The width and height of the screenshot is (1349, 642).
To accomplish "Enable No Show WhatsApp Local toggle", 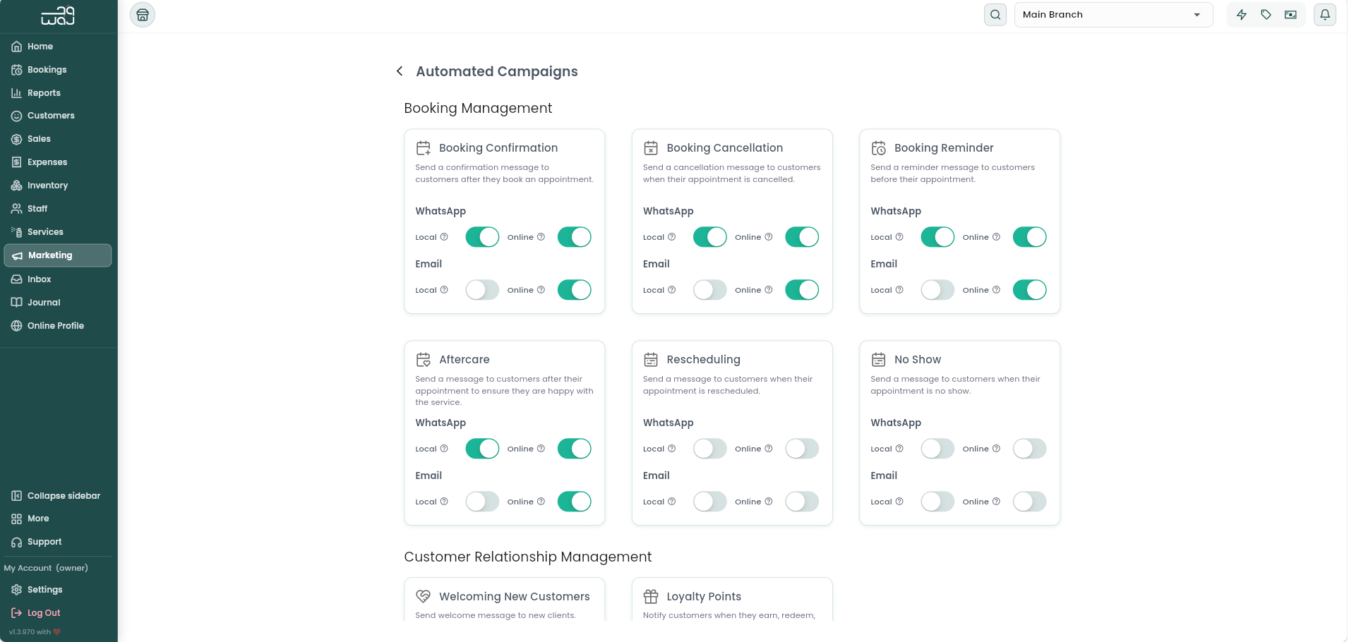I will click(x=937, y=449).
